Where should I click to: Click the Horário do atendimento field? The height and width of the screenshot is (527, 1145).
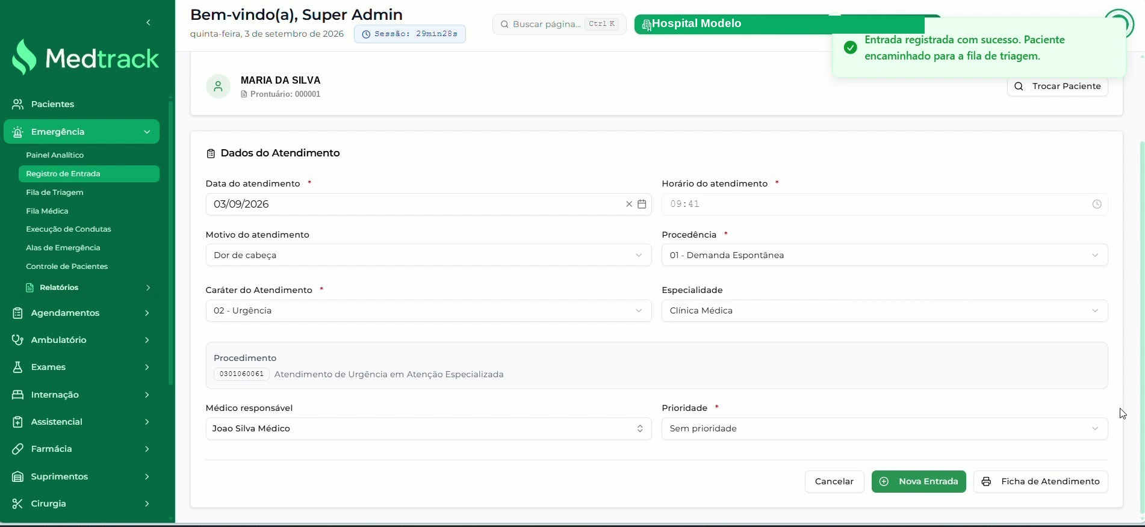coord(884,204)
